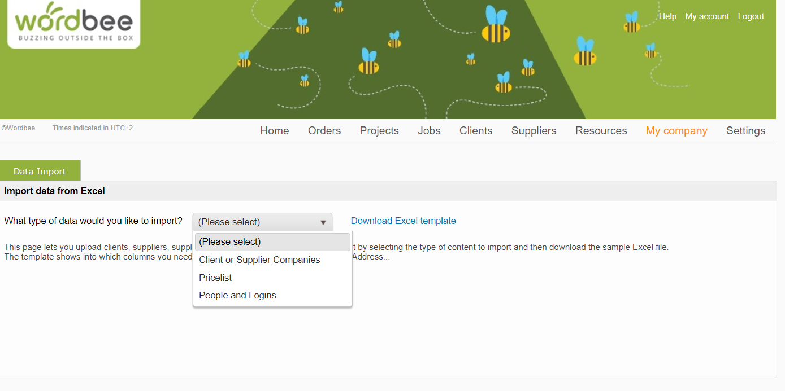Pick the '(Please select)' list entry
The height and width of the screenshot is (391, 785).
point(230,242)
